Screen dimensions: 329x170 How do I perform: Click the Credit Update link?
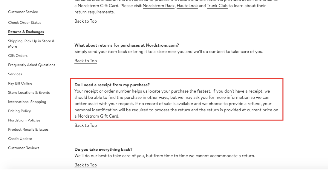click(x=20, y=139)
